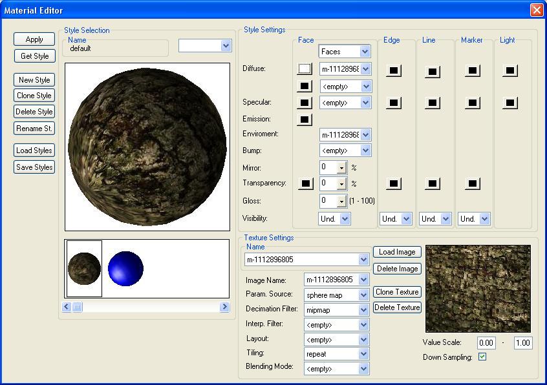Open the Faces dropdown in Face column

[x=365, y=52]
